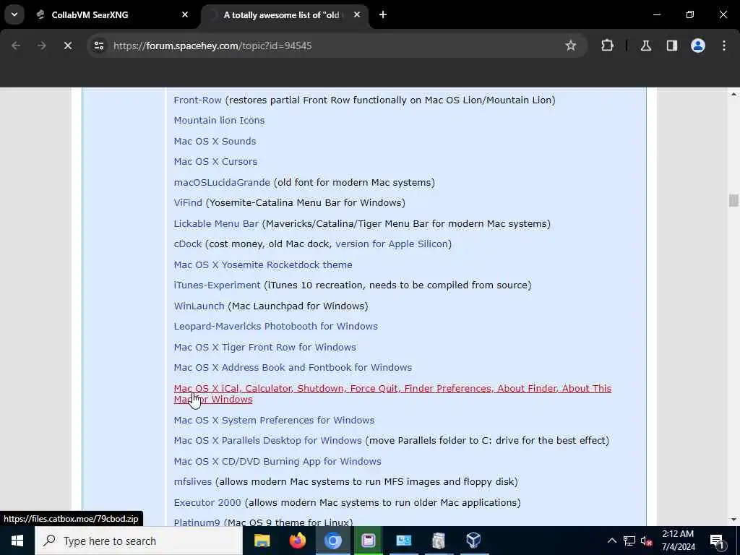Close the CollabVM SearXNG tab
This screenshot has width=740, height=555.
[185, 14]
